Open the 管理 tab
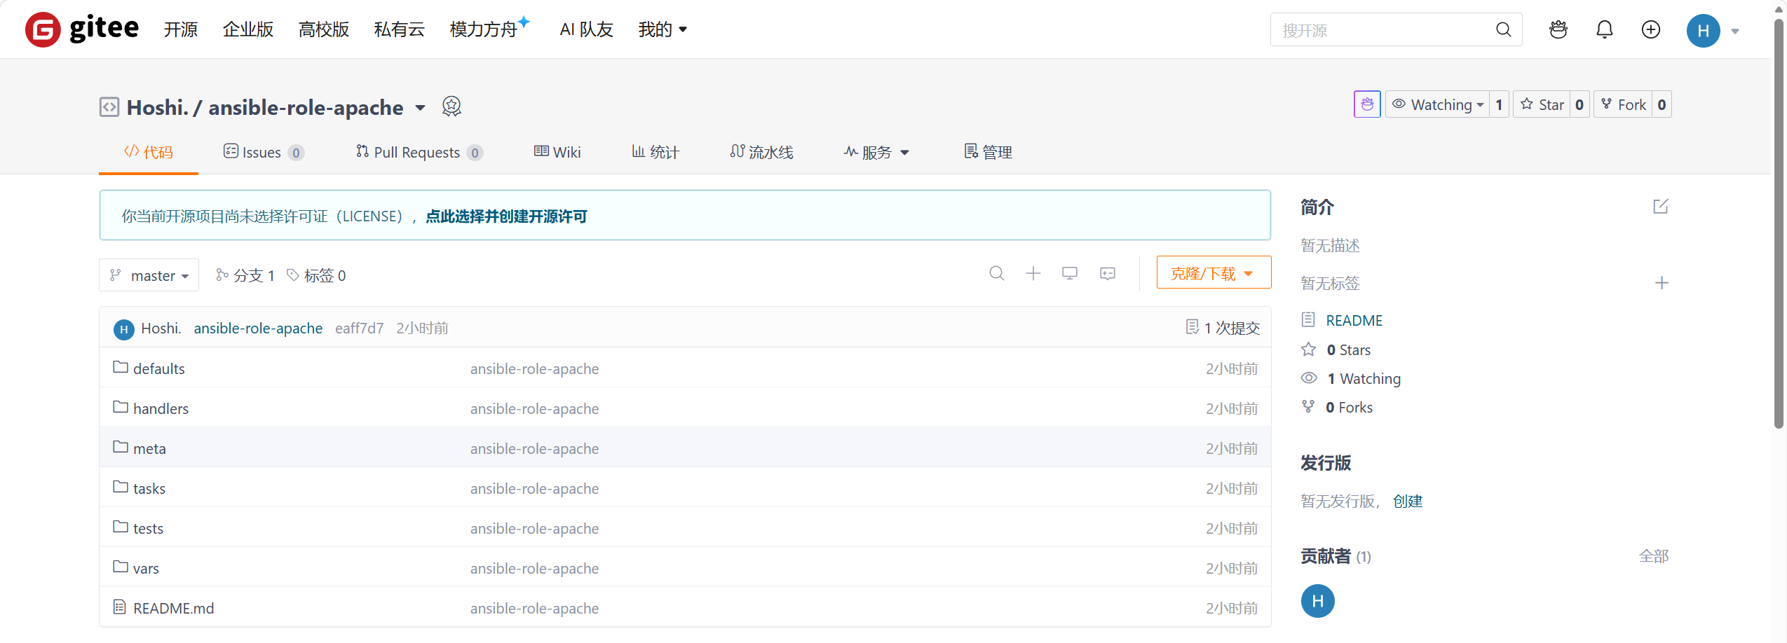The image size is (1787, 643). [988, 152]
